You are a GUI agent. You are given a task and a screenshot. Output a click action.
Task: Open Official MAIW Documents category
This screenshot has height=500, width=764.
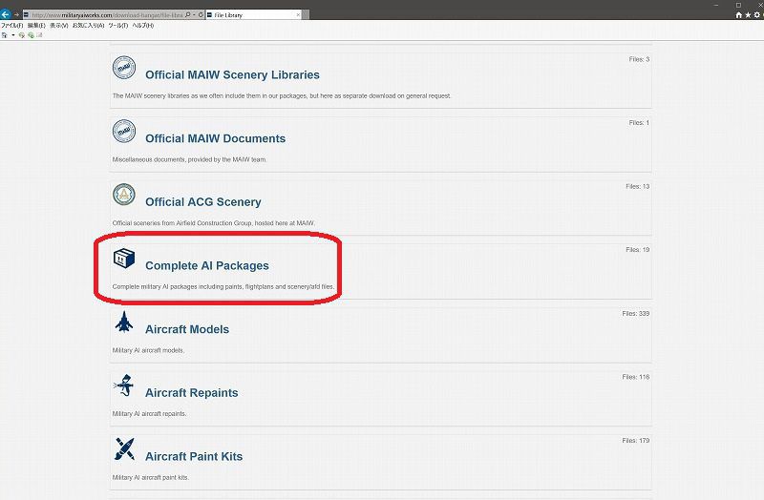216,138
